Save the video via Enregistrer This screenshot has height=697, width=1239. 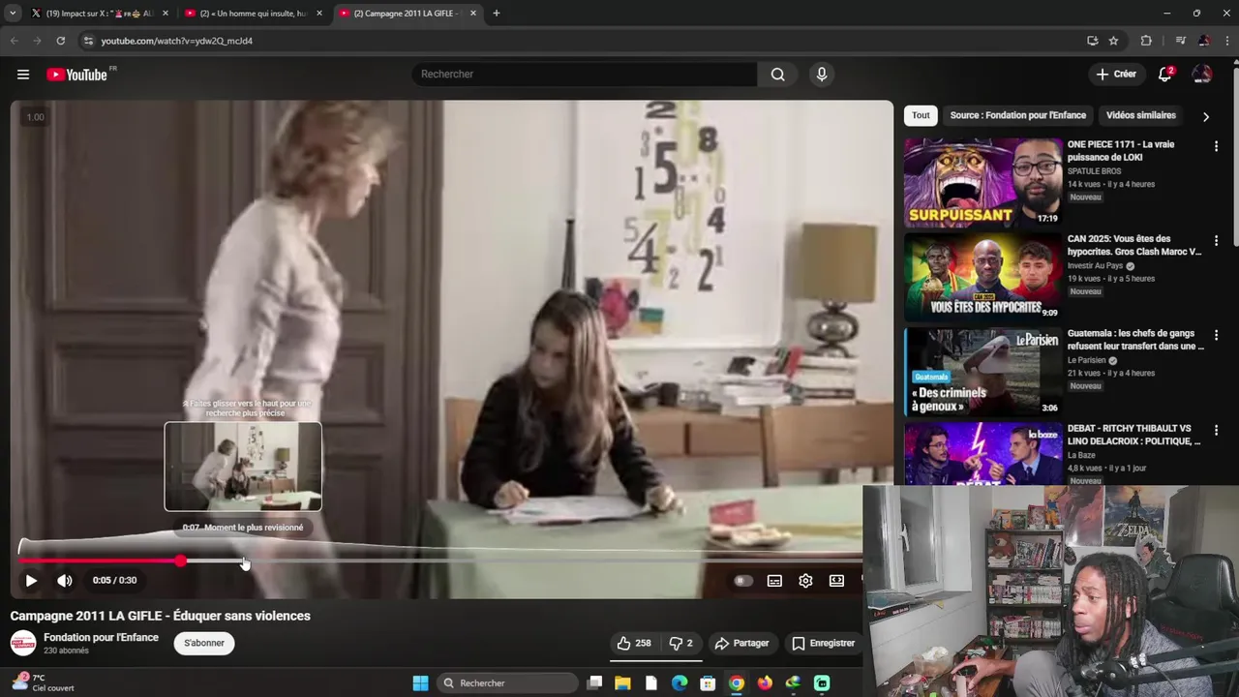[x=823, y=643]
